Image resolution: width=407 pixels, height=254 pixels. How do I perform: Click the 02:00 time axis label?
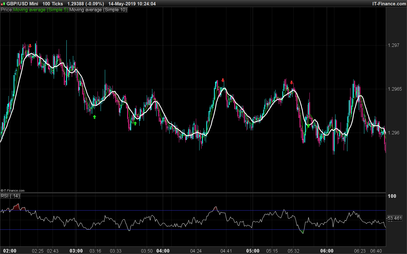coord(10,251)
